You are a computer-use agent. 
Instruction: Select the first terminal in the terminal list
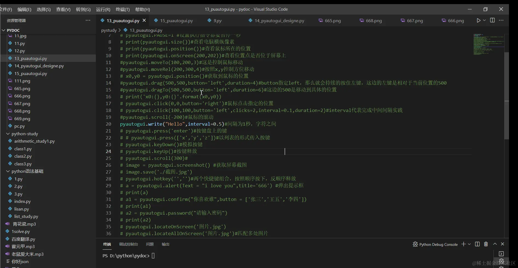(501, 254)
